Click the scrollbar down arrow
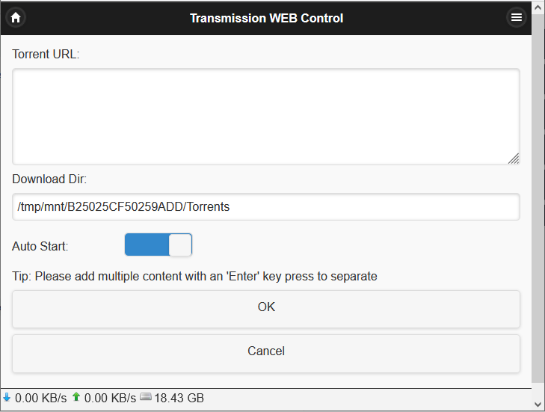Image resolution: width=545 pixels, height=412 pixels. coord(538,405)
